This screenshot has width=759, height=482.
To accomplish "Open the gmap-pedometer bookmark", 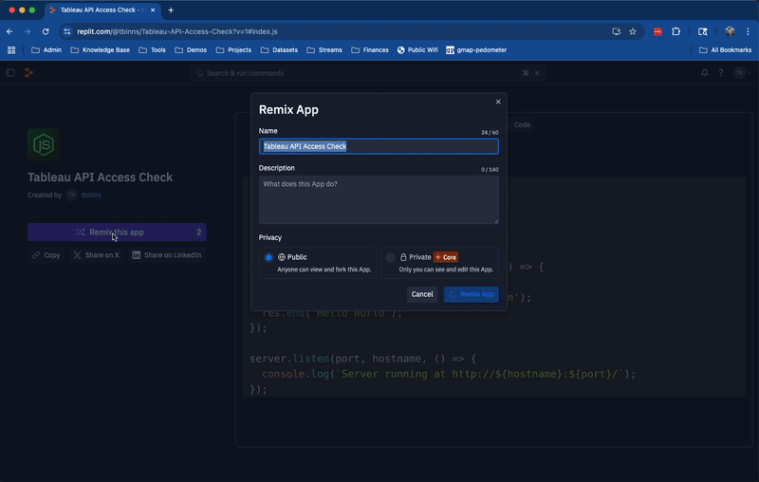I will click(x=476, y=50).
